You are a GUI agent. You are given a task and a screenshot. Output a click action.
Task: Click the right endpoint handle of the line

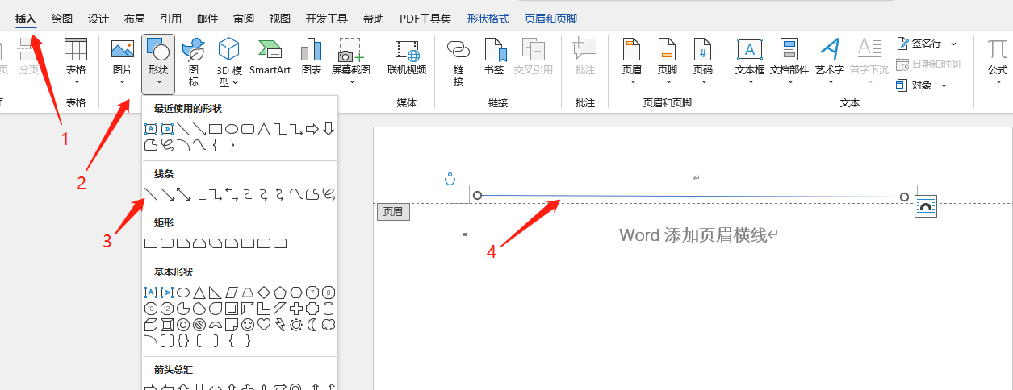click(x=904, y=197)
